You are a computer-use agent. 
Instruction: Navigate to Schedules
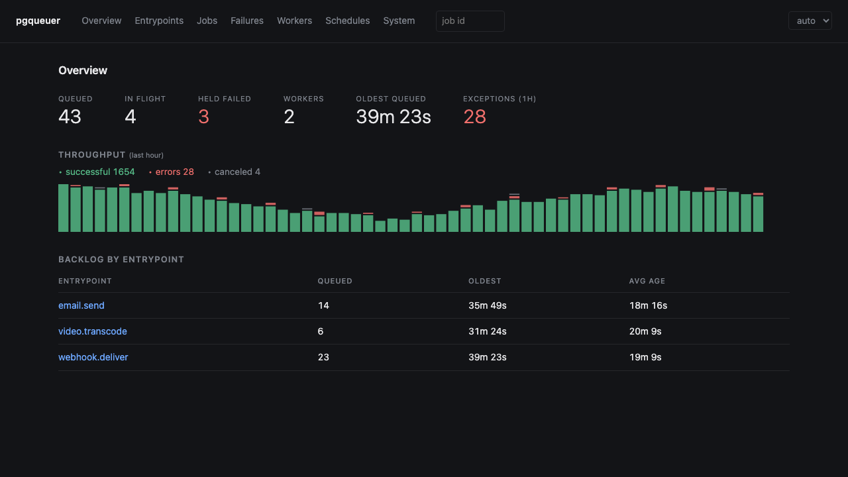pos(347,21)
